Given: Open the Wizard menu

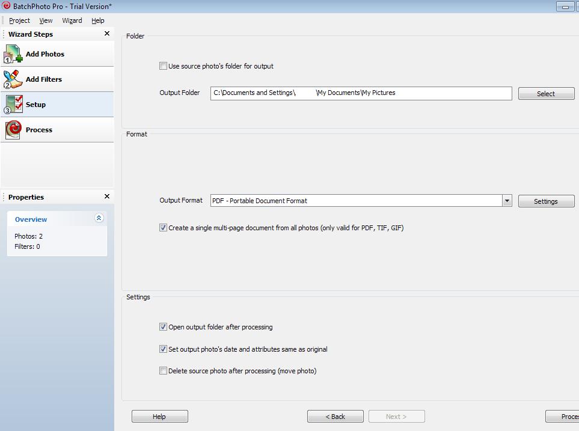Looking at the screenshot, I should point(72,20).
